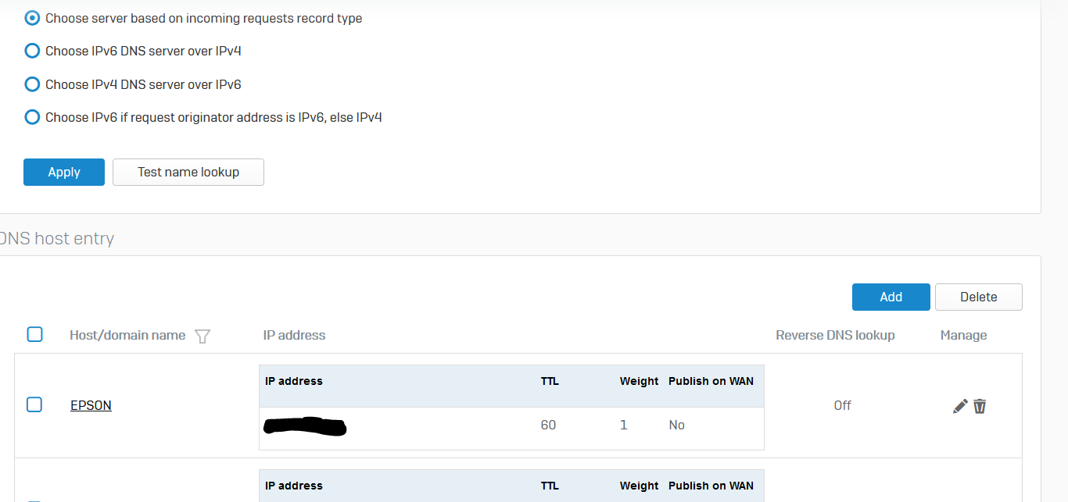Screen dimensions: 1068x502
Task: Tick the select-all checkbox in table header
Action: click(x=34, y=334)
